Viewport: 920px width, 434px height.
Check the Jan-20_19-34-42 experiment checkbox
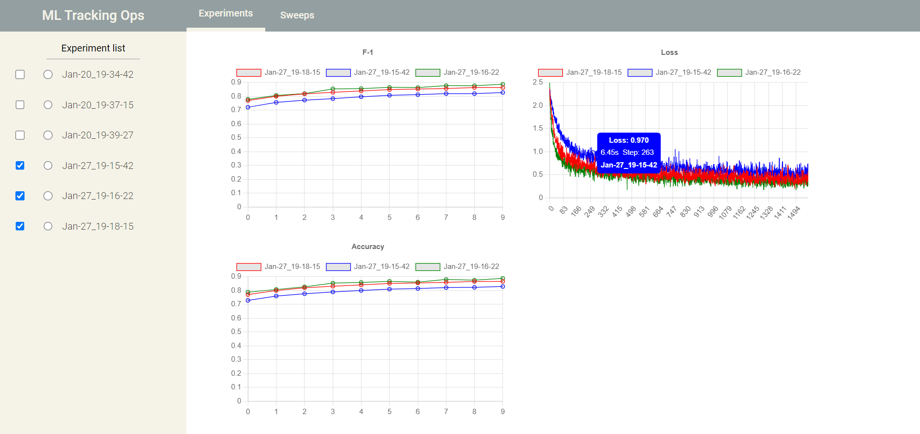point(20,74)
